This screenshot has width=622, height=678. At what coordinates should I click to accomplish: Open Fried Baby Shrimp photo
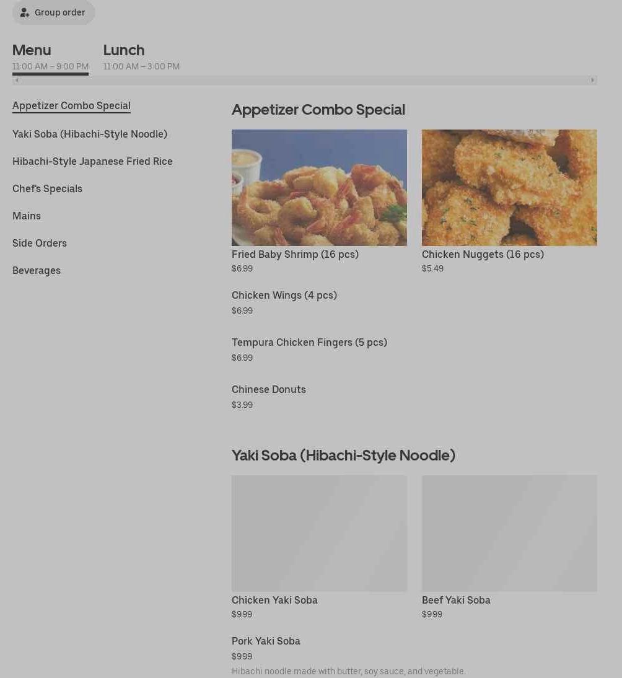319,188
